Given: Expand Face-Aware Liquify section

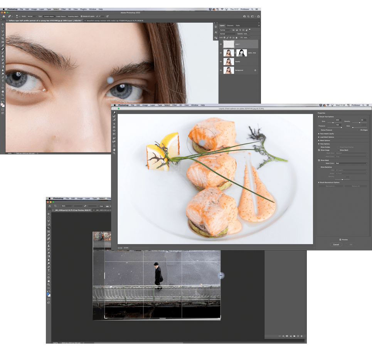Looking at the screenshot, I should [319, 134].
